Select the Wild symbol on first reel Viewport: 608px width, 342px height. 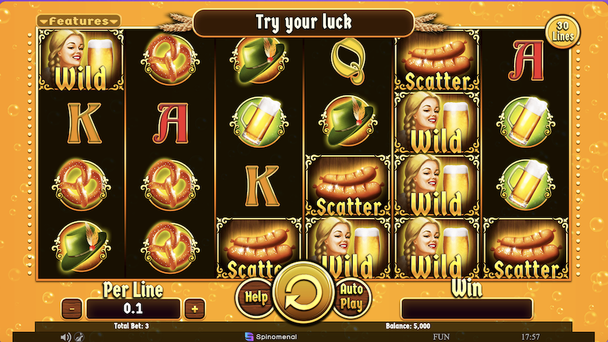(x=82, y=61)
